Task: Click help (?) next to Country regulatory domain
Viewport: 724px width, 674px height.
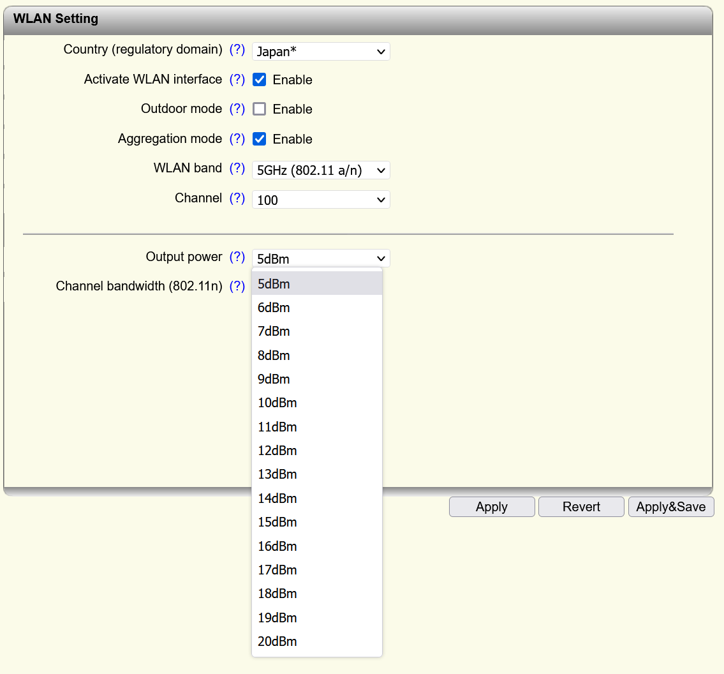Action: [x=237, y=50]
